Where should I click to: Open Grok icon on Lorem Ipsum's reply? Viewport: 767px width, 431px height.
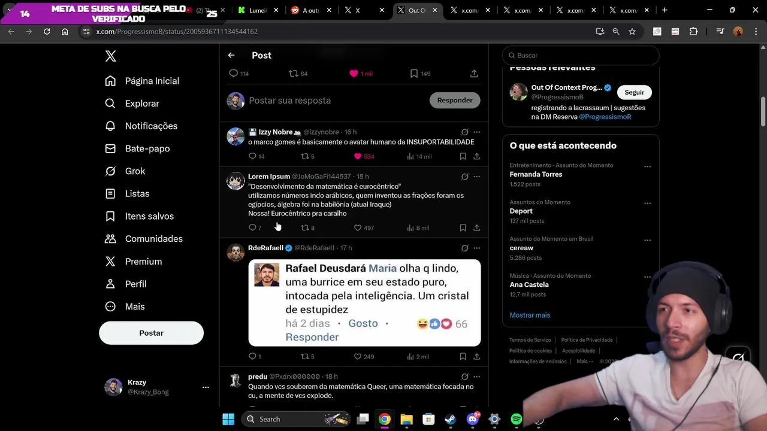point(464,177)
